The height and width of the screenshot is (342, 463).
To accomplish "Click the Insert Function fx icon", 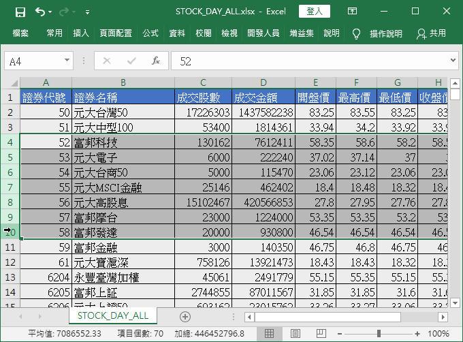I will coord(156,61).
